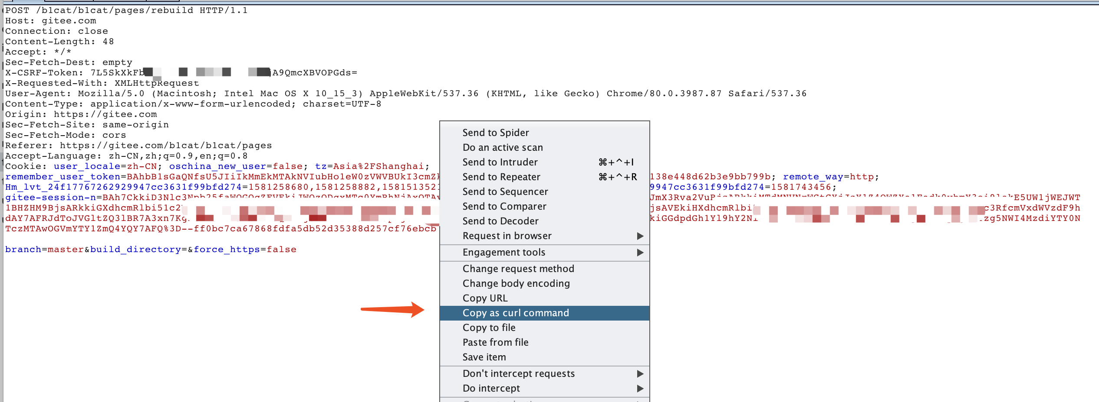Expand the Don't intercept requests arrow
Image resolution: width=1099 pixels, height=402 pixels.
click(x=640, y=373)
